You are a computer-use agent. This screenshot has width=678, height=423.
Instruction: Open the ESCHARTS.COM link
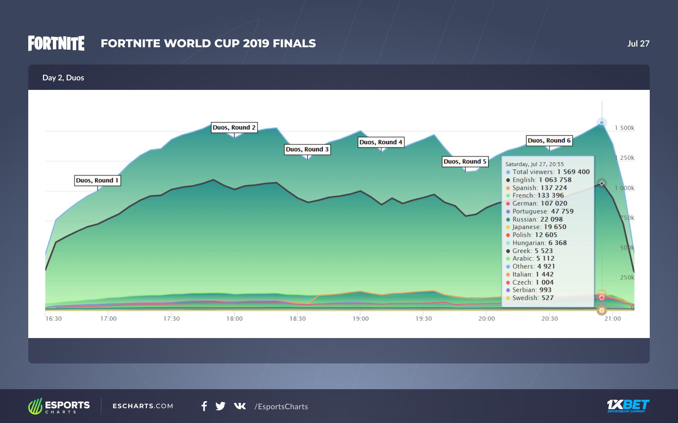pyautogui.click(x=143, y=406)
